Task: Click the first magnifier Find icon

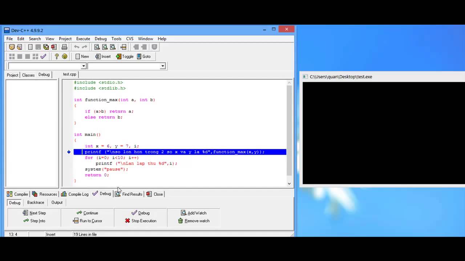Action: 97,47
